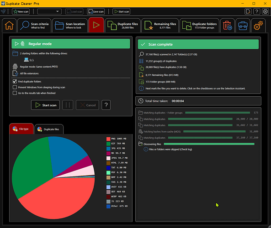Open the Duplicate files tab
This screenshot has height=228, width=271.
122,26
